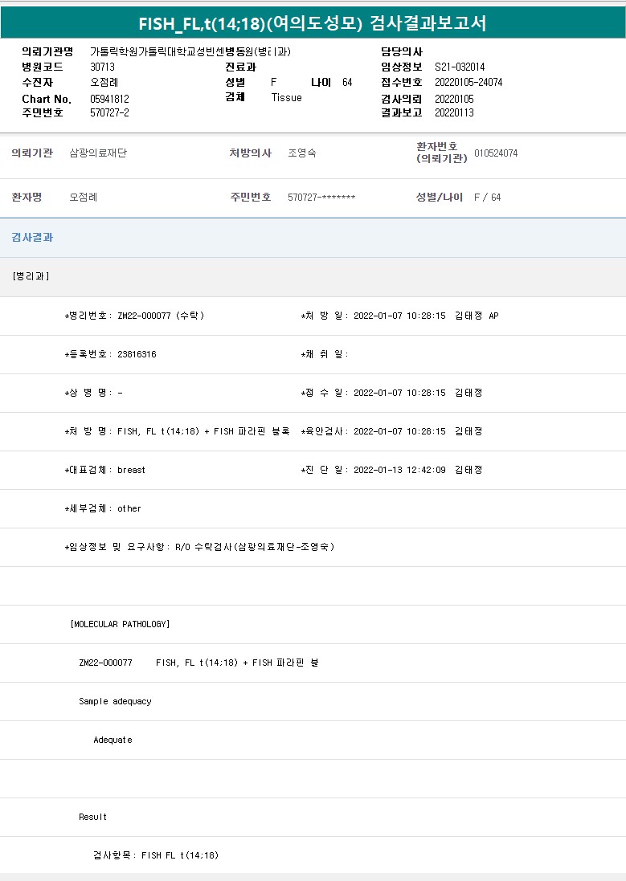Image resolution: width=626 pixels, height=881 pixels.
Task: Click the FISH_FL,t(14;18) report title banner
Action: pos(313,22)
